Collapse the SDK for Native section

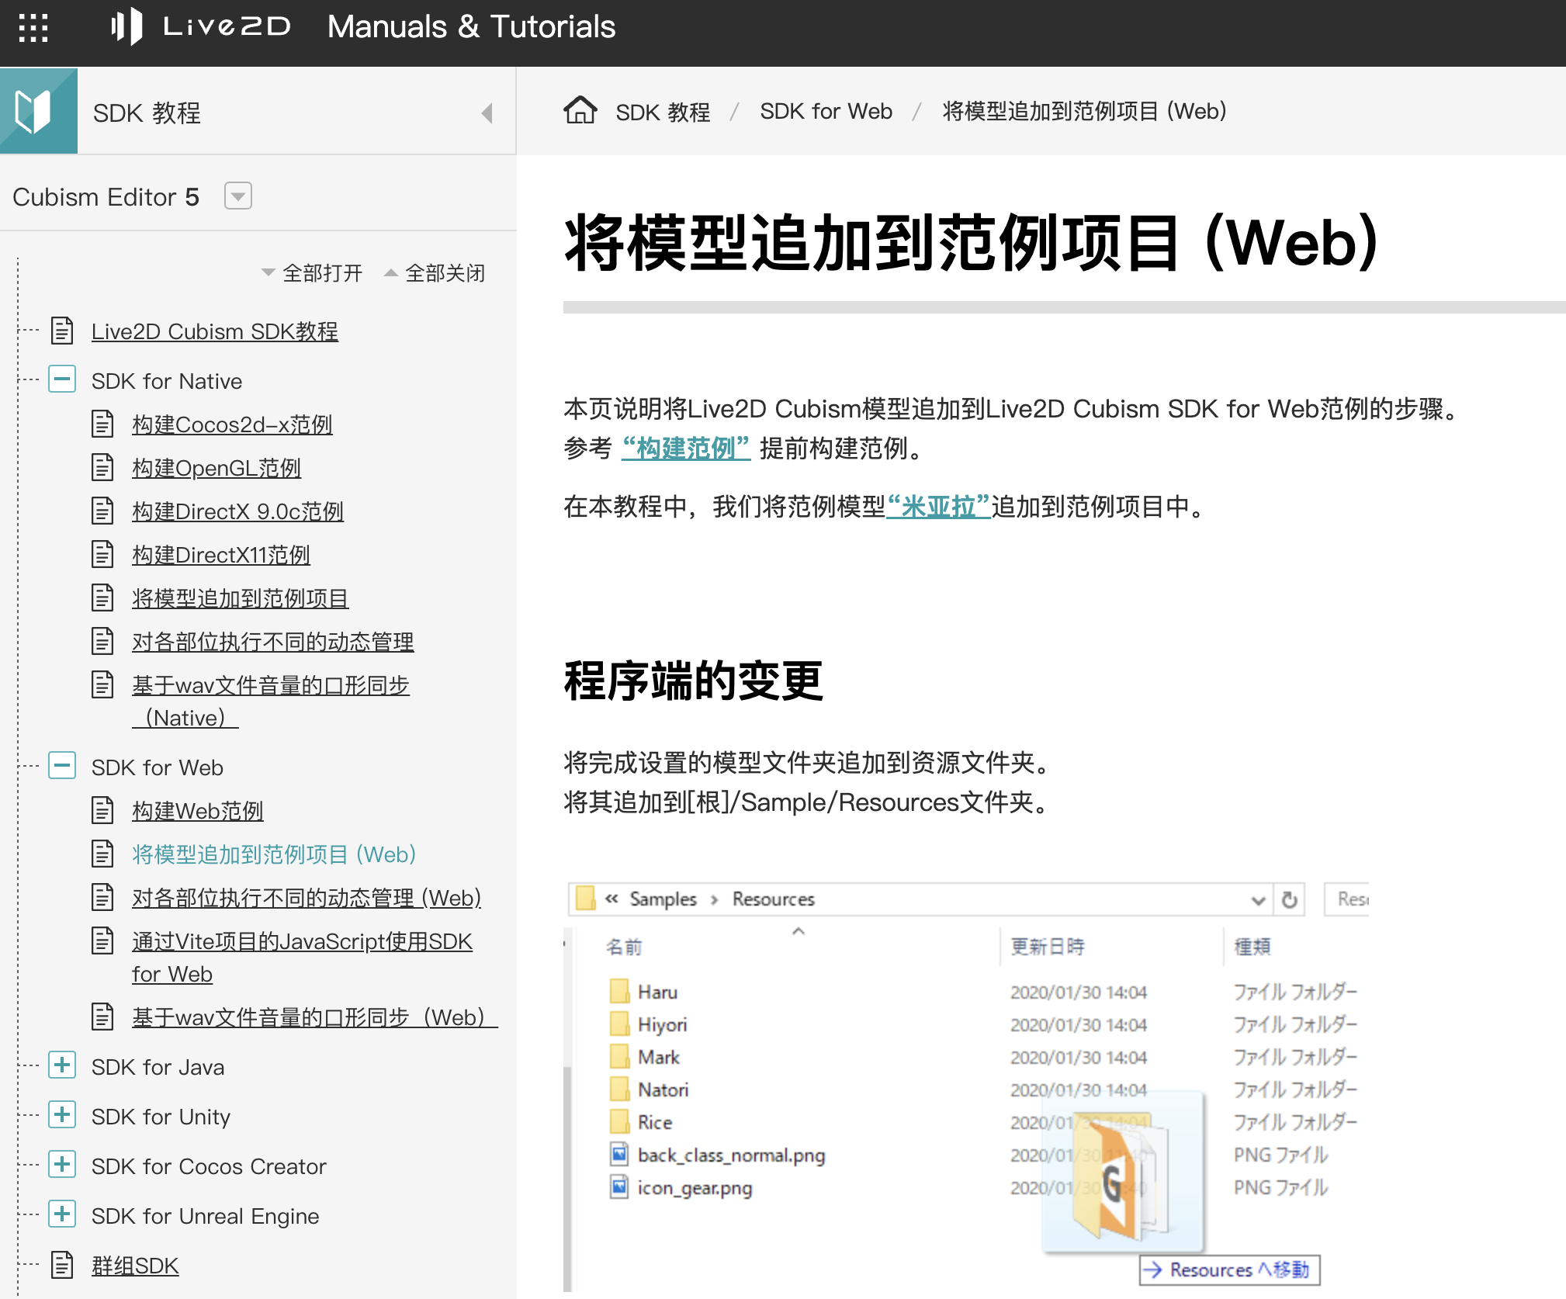point(61,379)
